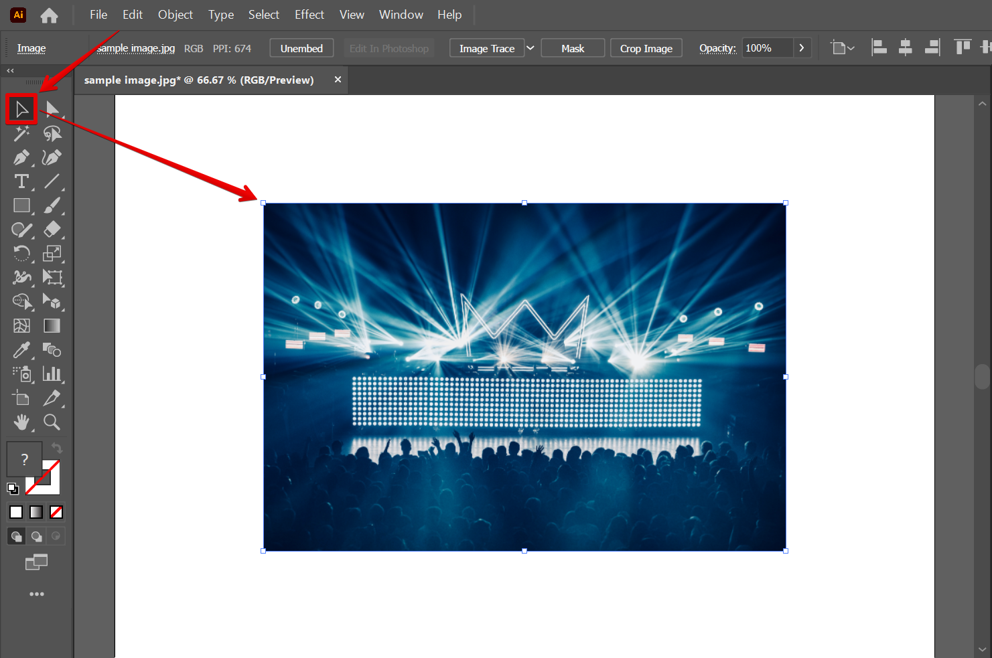Choose the Hand tool
992x658 pixels.
pos(21,422)
